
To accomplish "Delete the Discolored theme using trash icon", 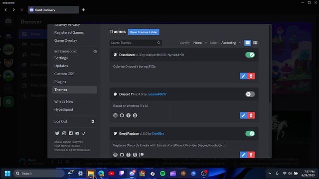I will [251, 76].
